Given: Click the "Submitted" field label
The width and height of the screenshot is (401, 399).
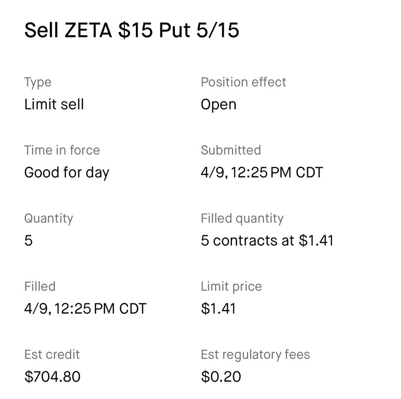Looking at the screenshot, I should tap(231, 150).
